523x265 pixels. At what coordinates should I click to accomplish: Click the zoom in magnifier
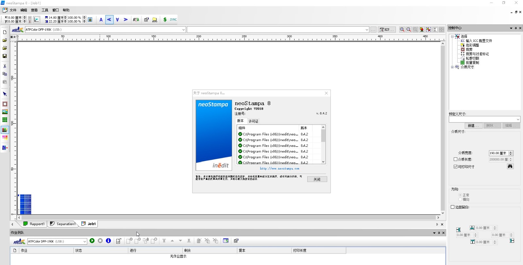(x=402, y=29)
